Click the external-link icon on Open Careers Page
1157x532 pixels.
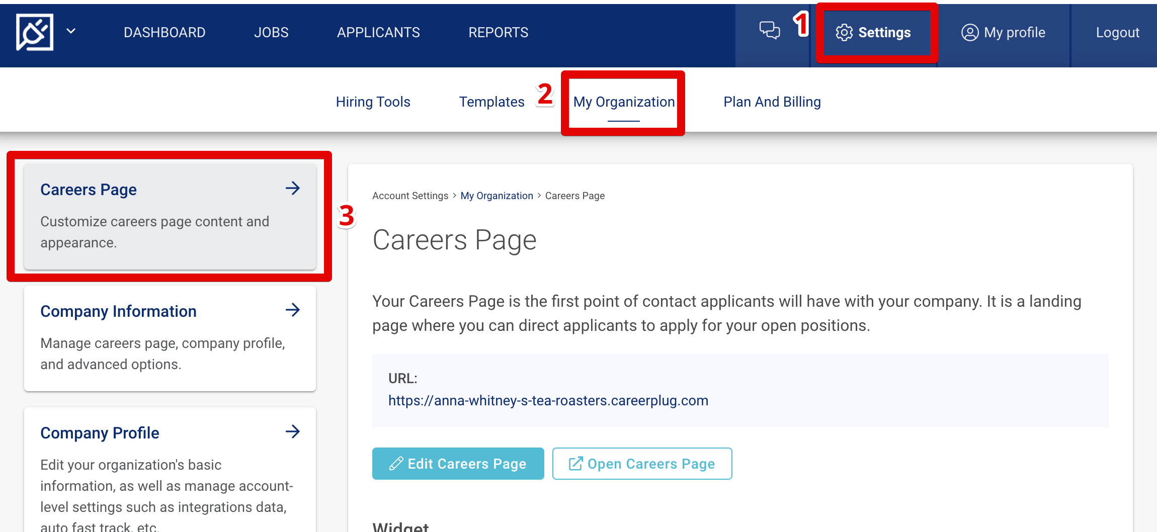(x=575, y=464)
